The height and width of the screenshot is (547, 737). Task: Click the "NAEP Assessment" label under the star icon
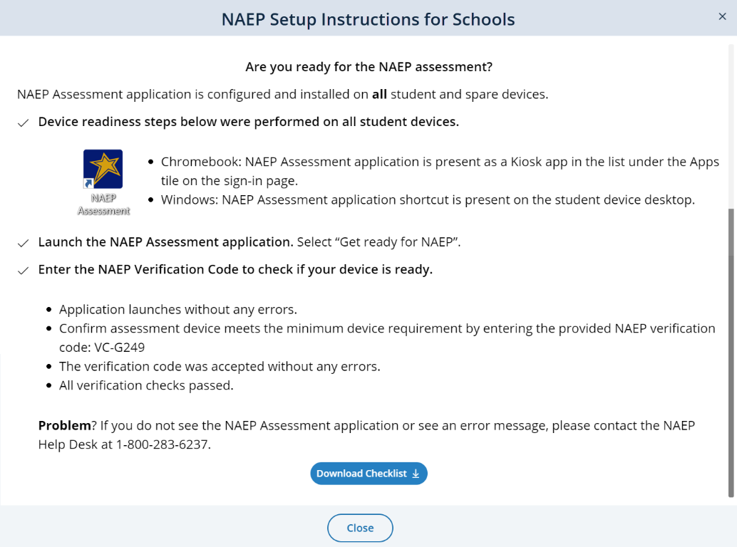tap(103, 204)
